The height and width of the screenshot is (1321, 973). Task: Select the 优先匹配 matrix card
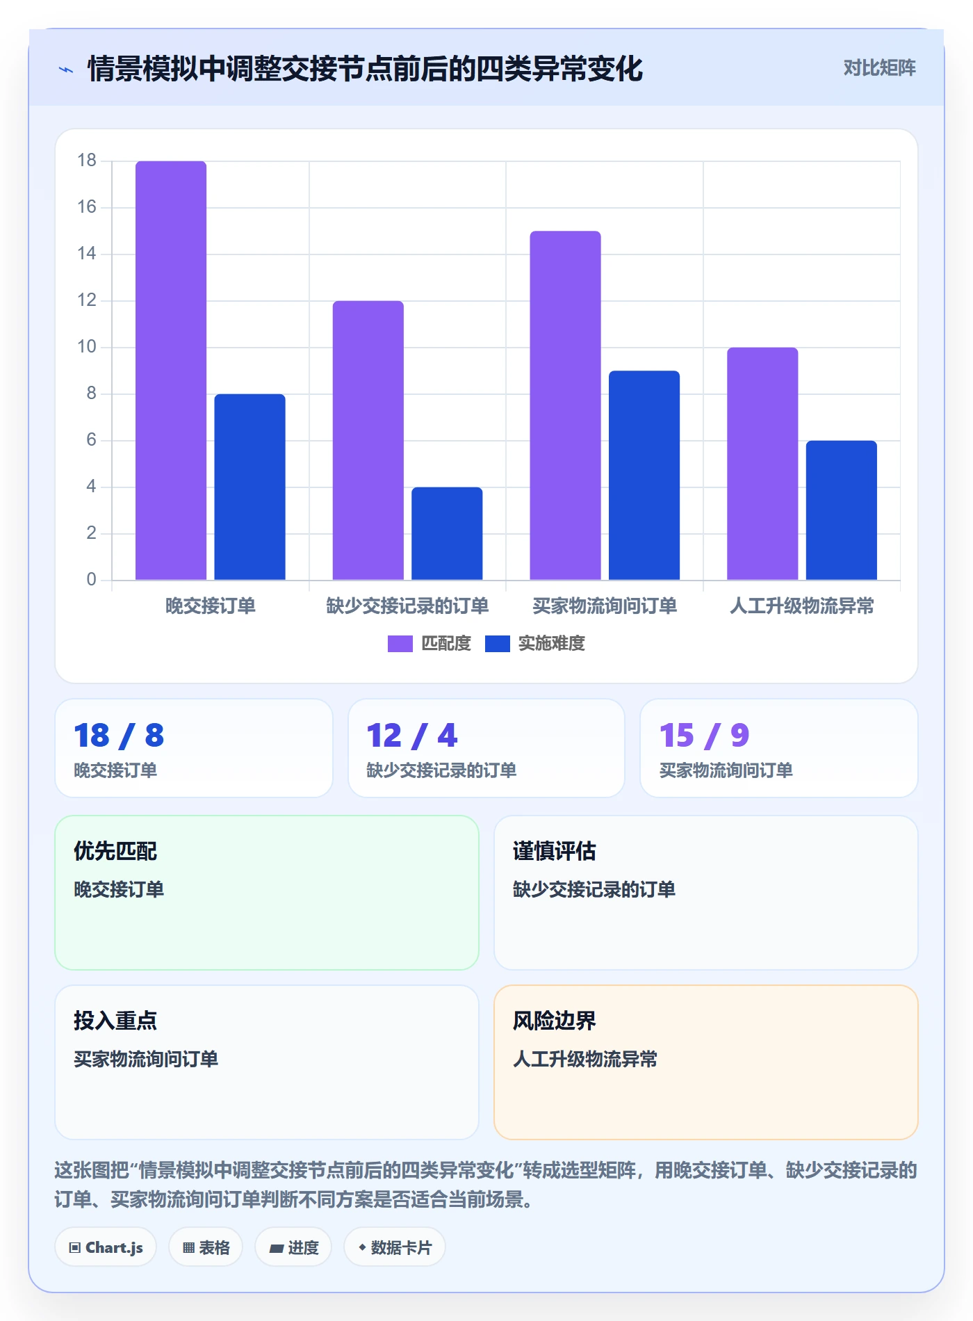coord(267,893)
